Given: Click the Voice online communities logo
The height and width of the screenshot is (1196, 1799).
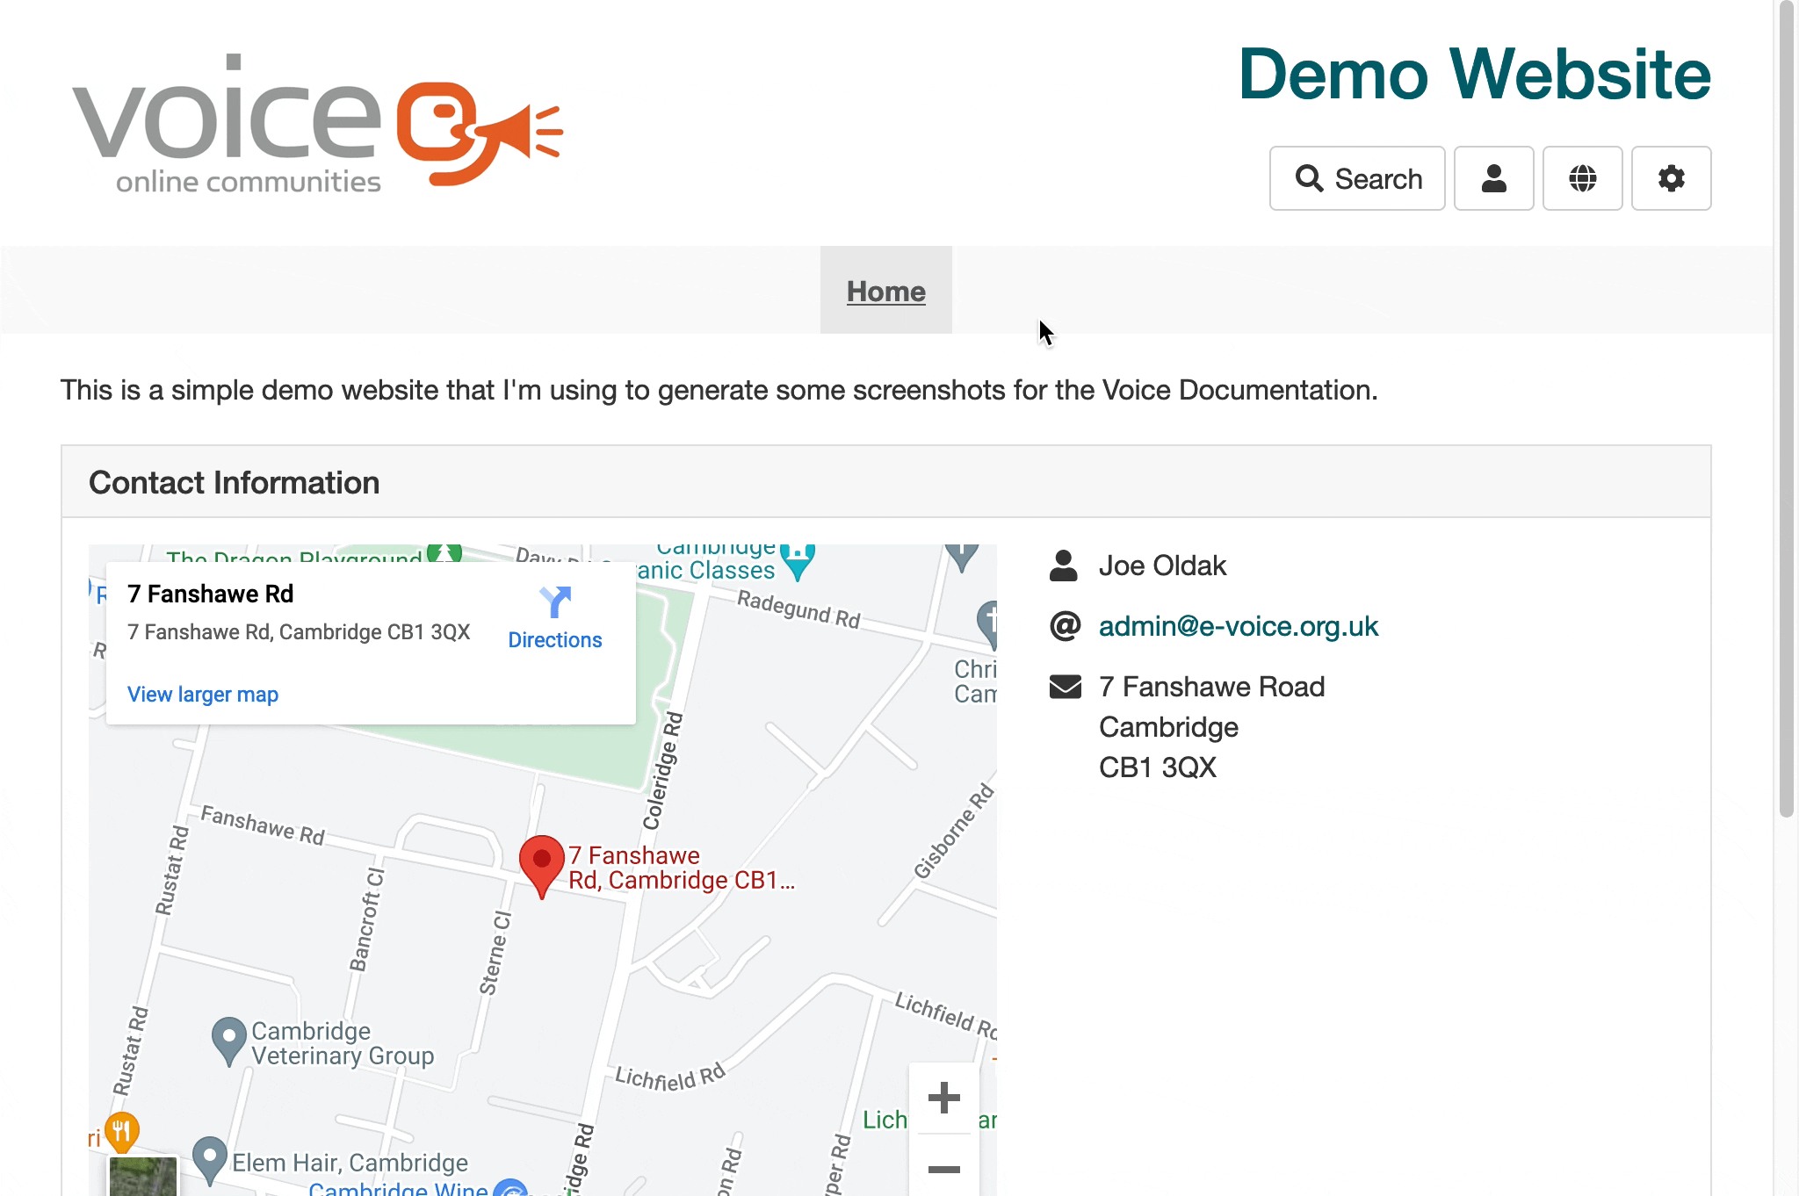Looking at the screenshot, I should click(x=316, y=121).
